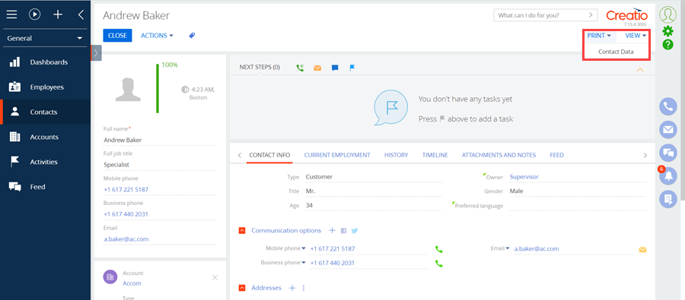Add a task with the blue flag icon
This screenshot has width=685, height=300.
352,68
